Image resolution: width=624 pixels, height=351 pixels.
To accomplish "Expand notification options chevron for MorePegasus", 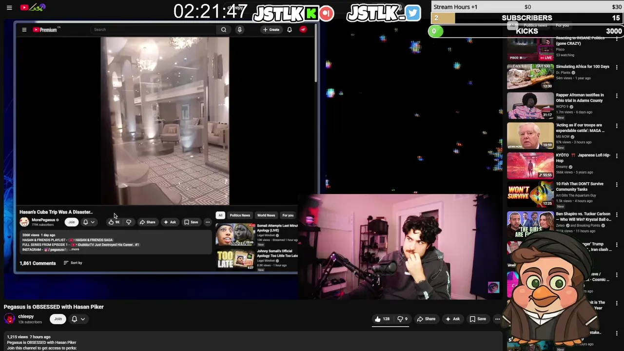I will tap(93, 222).
